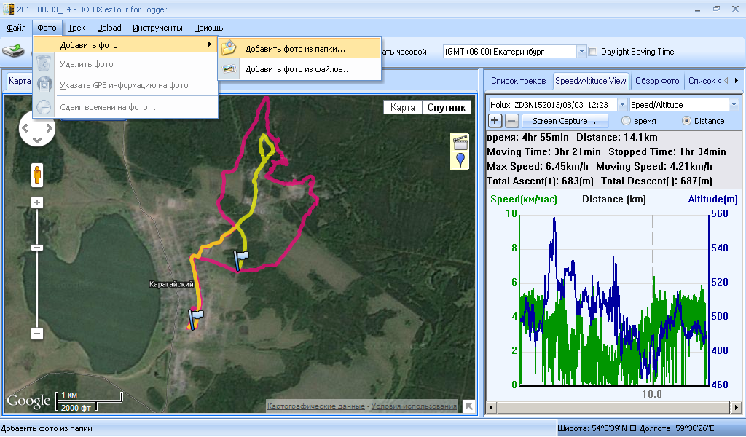Expand the 'Добавить фото...' submenu
Viewport: 746px width, 437px height.
tap(125, 44)
